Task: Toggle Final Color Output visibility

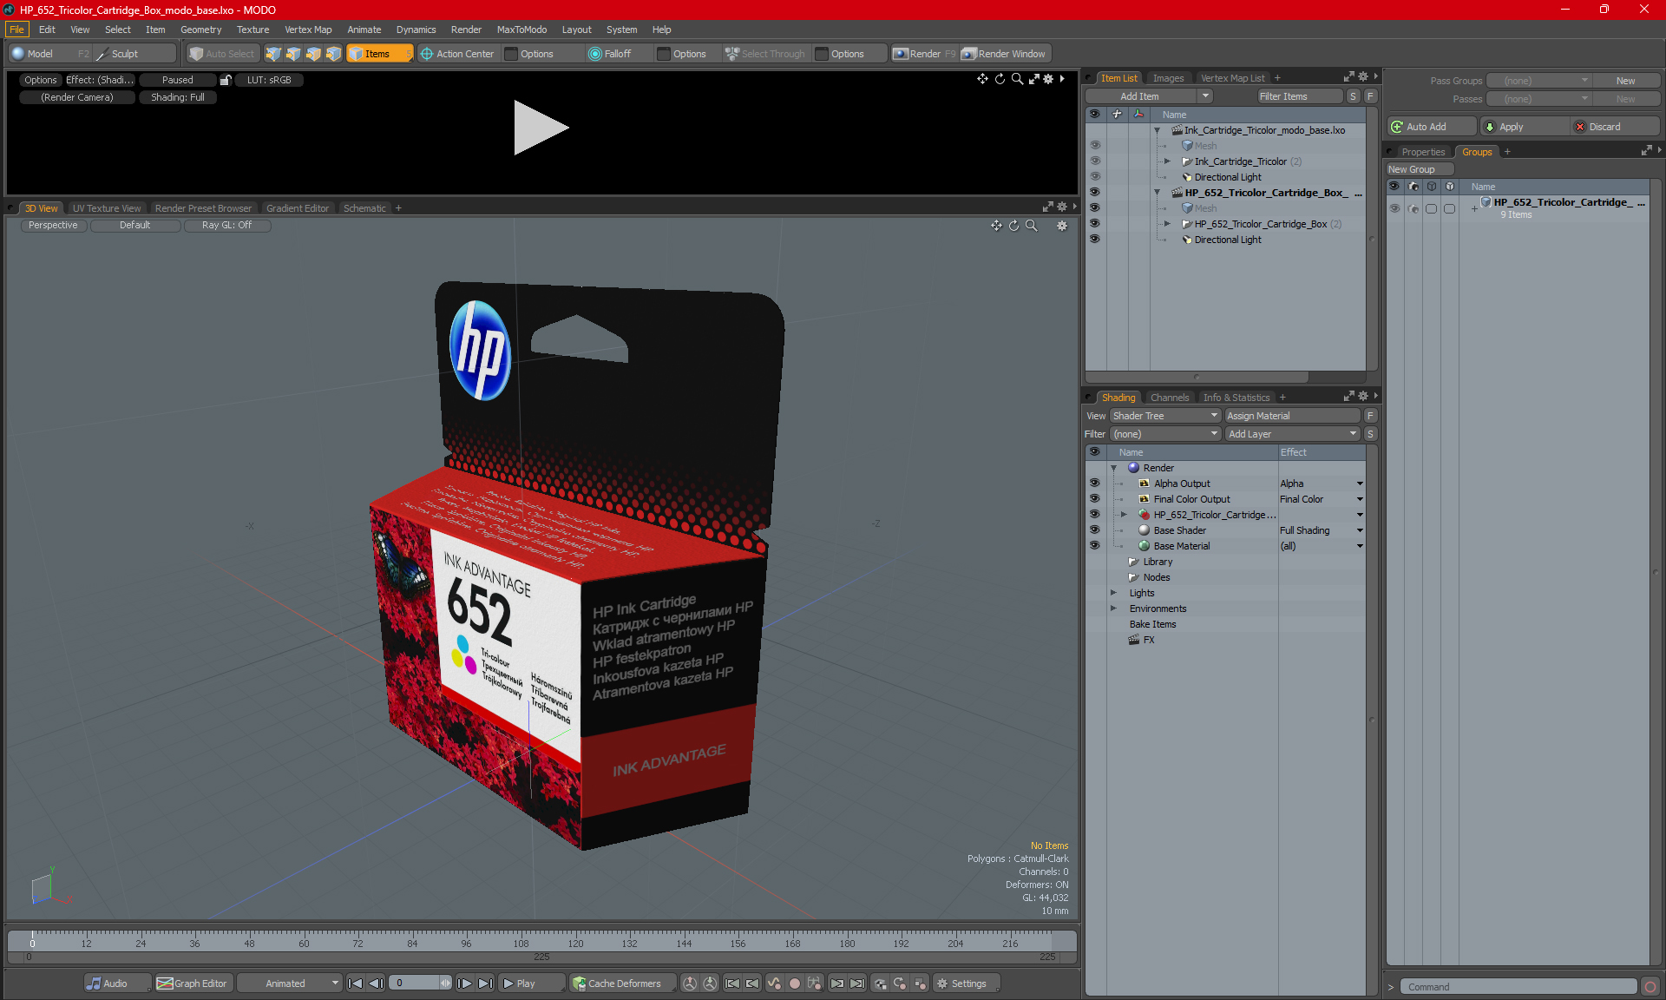Action: pyautogui.click(x=1094, y=499)
